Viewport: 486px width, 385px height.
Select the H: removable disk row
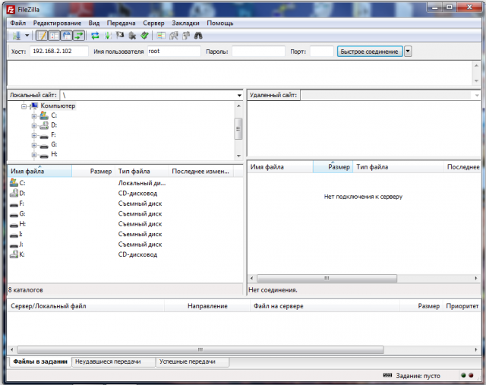pos(125,224)
